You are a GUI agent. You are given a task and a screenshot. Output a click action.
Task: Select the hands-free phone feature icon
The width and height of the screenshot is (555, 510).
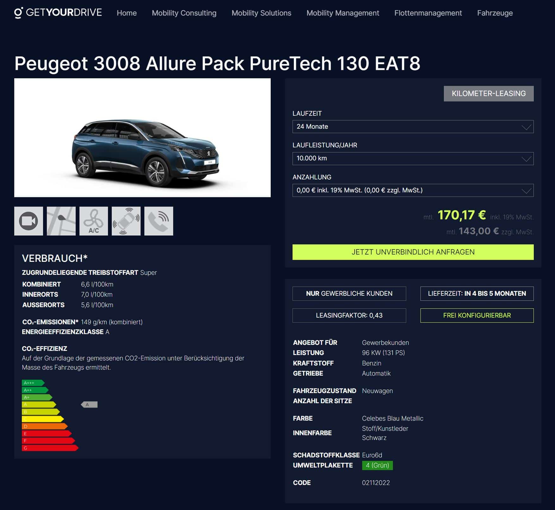[159, 221]
